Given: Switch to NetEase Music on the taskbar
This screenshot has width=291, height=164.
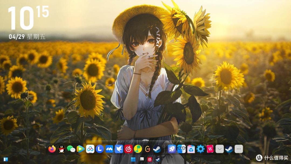Looking at the screenshot, I should click(150, 159).
